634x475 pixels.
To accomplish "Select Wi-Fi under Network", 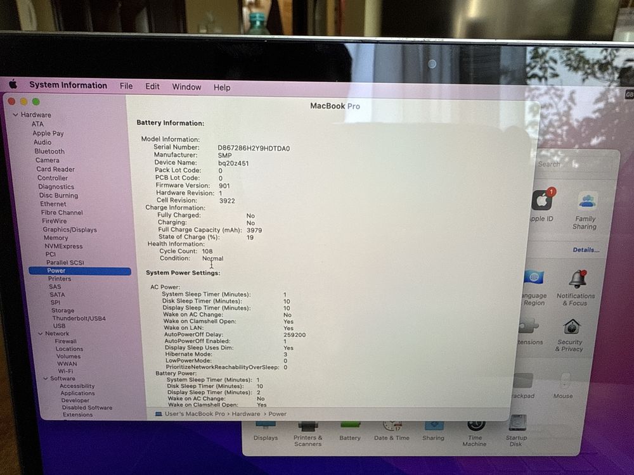I will (65, 370).
